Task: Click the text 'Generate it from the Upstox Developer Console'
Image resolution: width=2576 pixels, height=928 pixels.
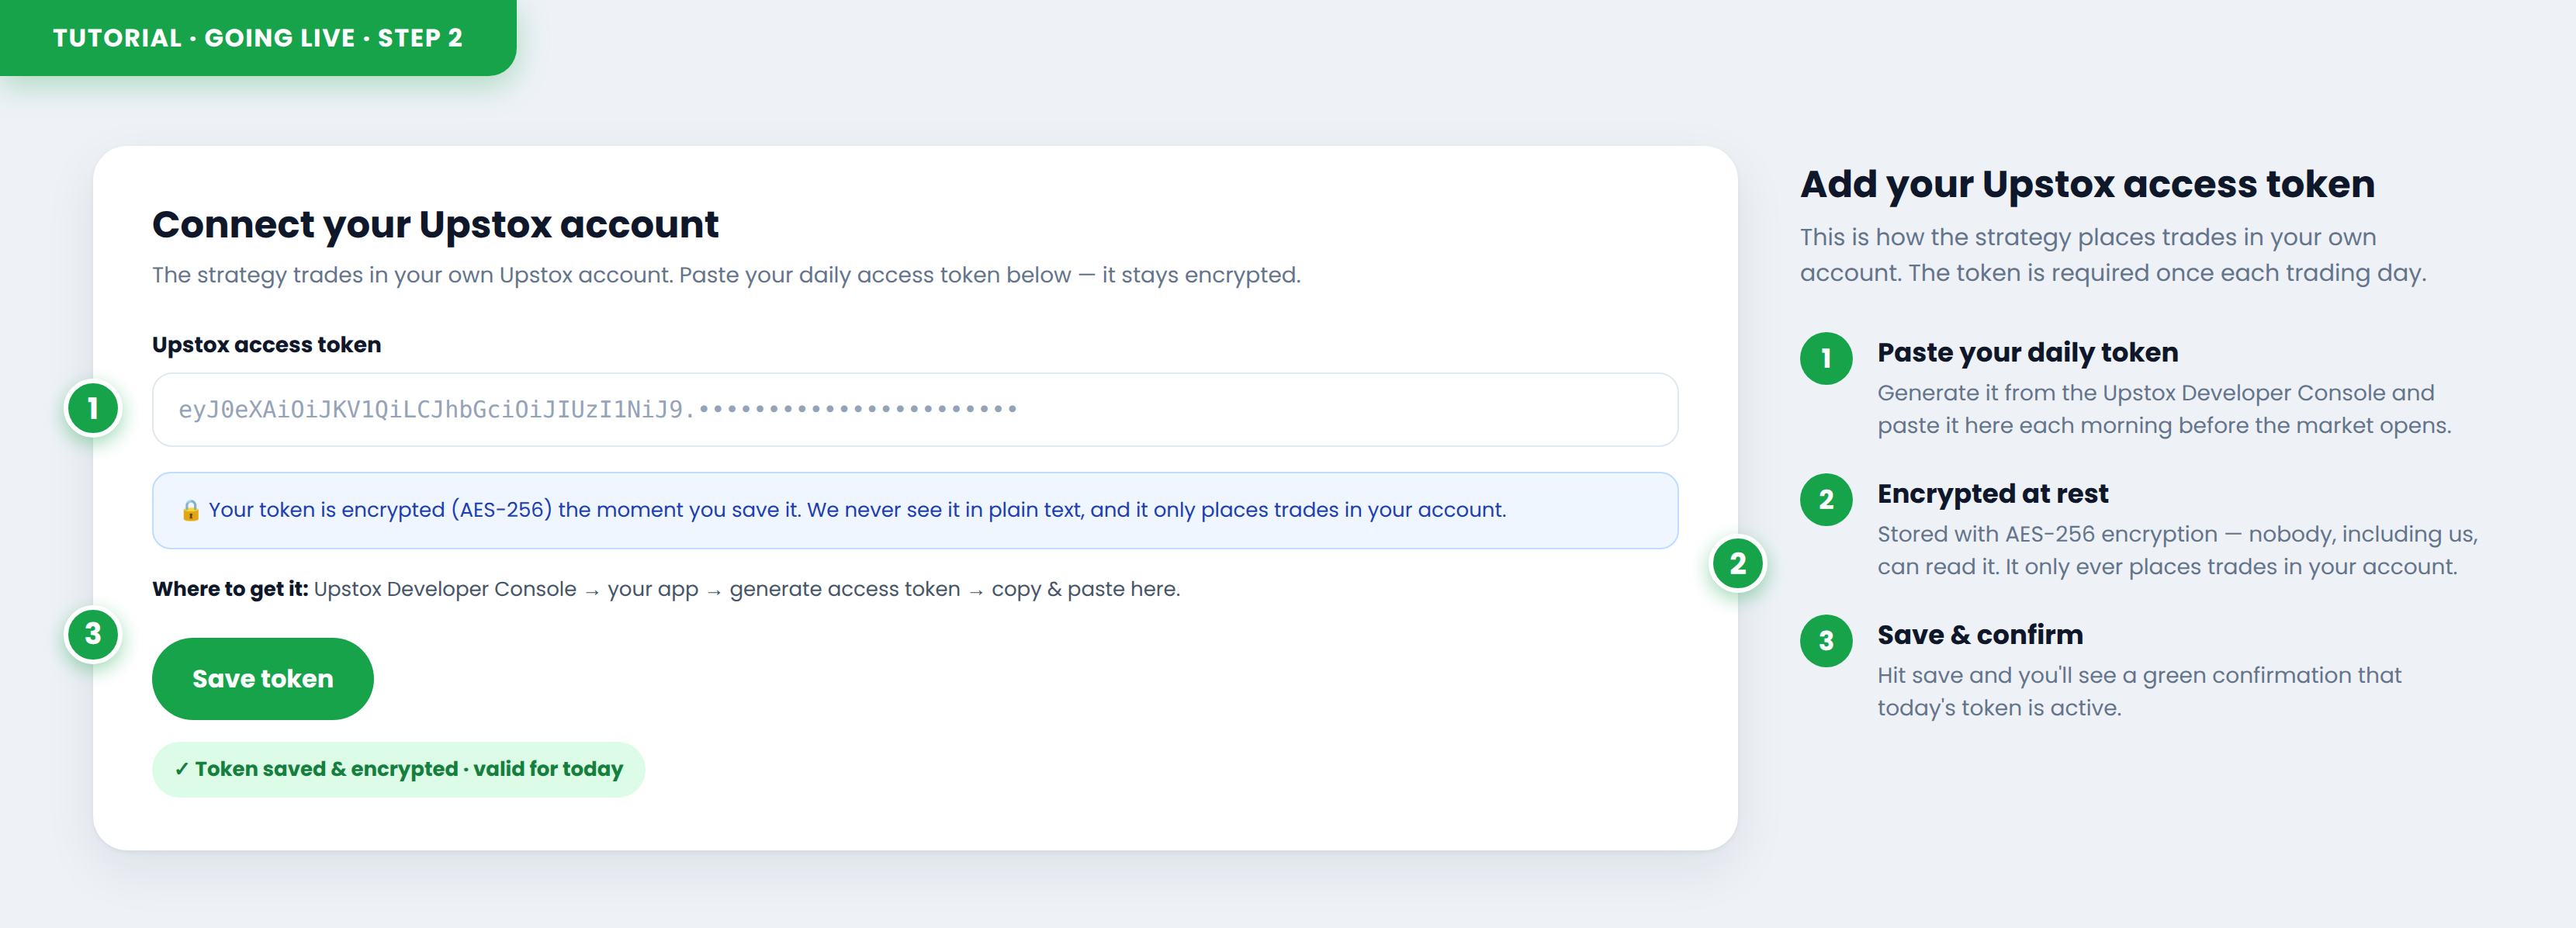Action: click(x=2134, y=393)
